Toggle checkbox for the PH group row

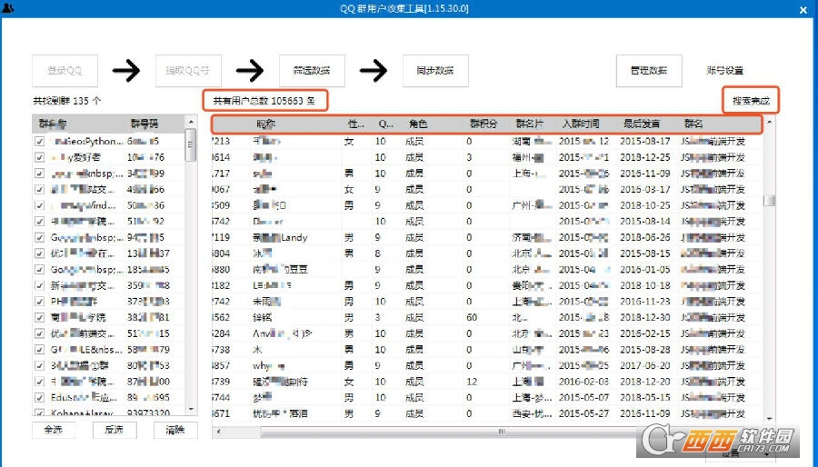tap(40, 302)
